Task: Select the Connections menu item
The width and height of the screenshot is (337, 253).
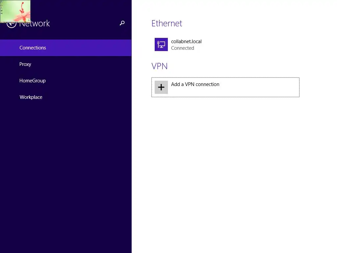Action: click(x=33, y=48)
